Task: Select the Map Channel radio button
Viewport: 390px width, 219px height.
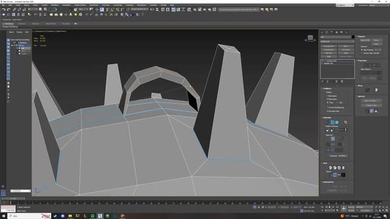Action: tap(368, 50)
